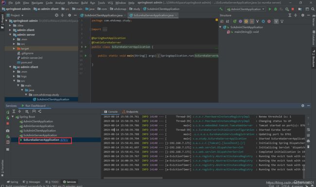Toggle Sort Alphabetically in Structure panel
Image resolution: width=316 pixels, height=187 pixels.
click(x=228, y=21)
